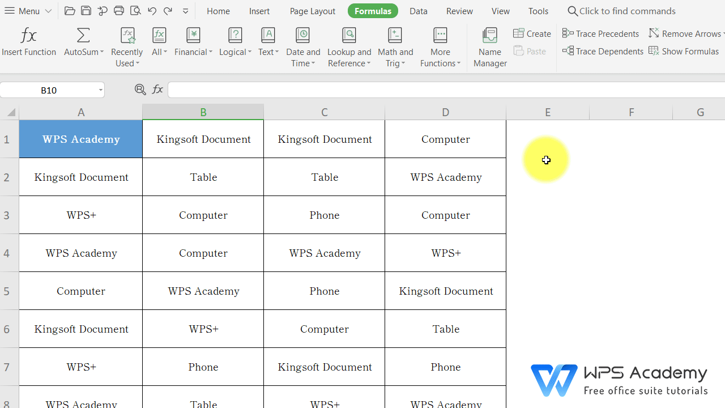Click the Save icon
The image size is (725, 408).
(x=86, y=11)
